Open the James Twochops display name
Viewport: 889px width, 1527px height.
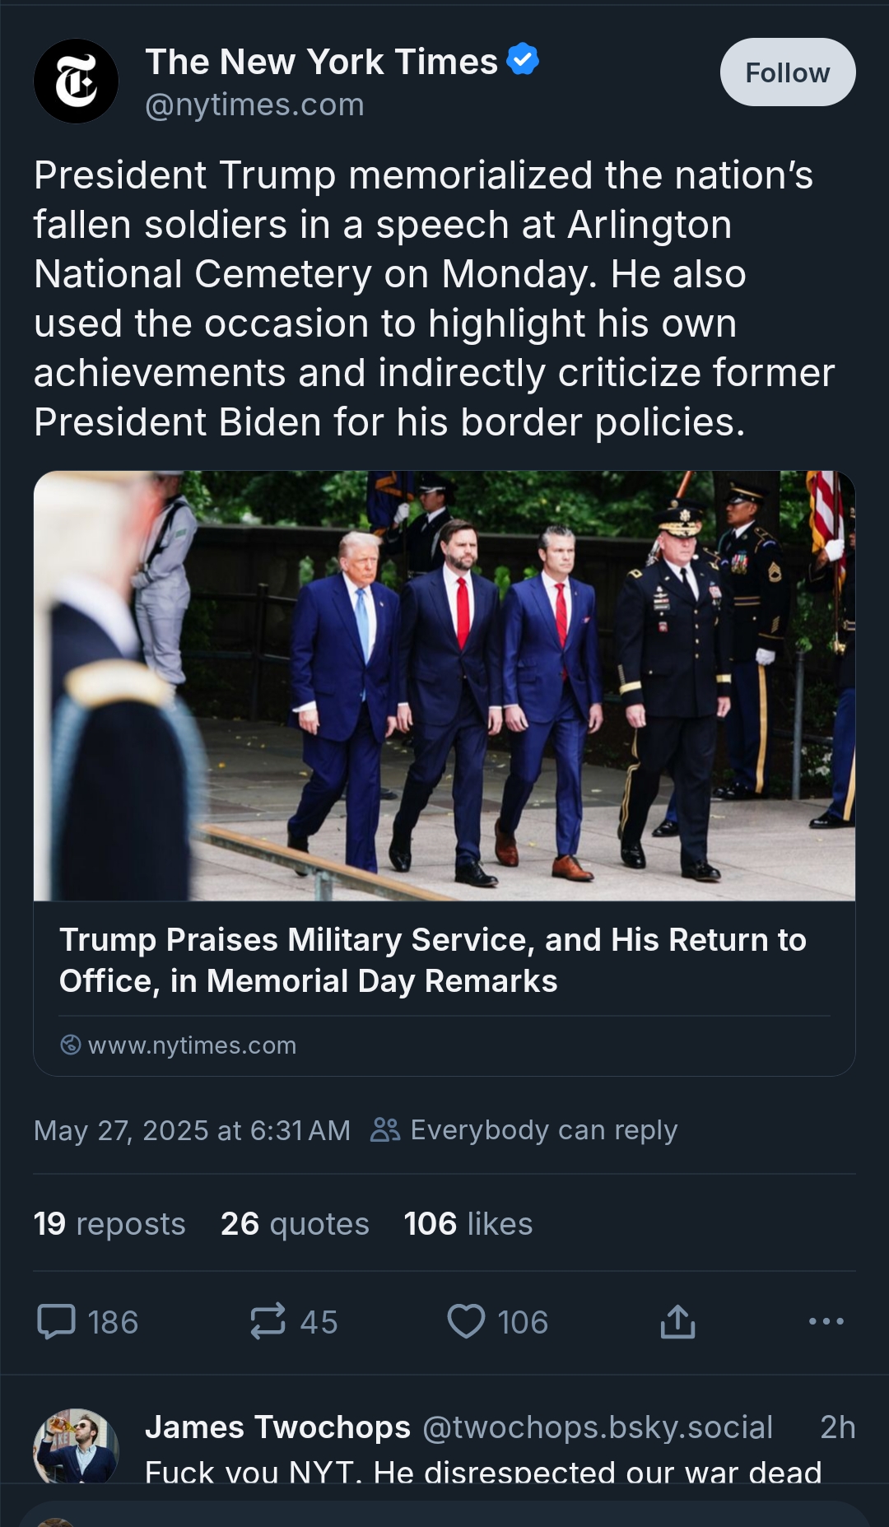pyautogui.click(x=277, y=1427)
